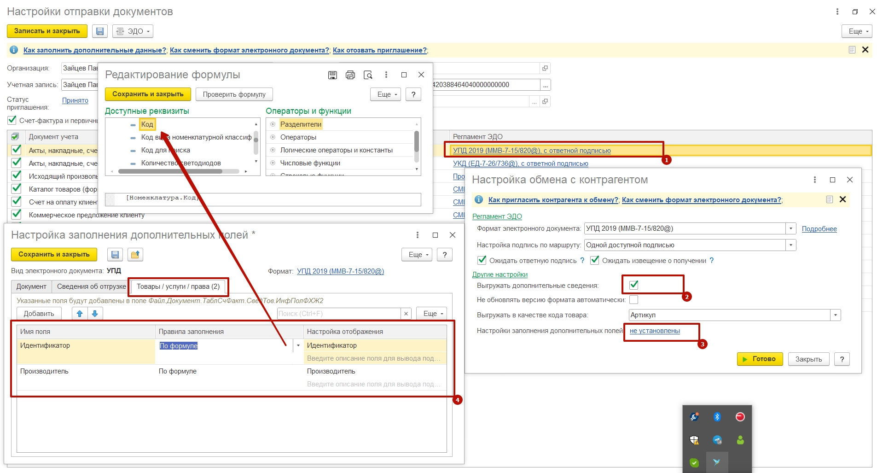Expand the 'Операторы' tree node
This screenshot has width=883, height=473.
pyautogui.click(x=273, y=137)
